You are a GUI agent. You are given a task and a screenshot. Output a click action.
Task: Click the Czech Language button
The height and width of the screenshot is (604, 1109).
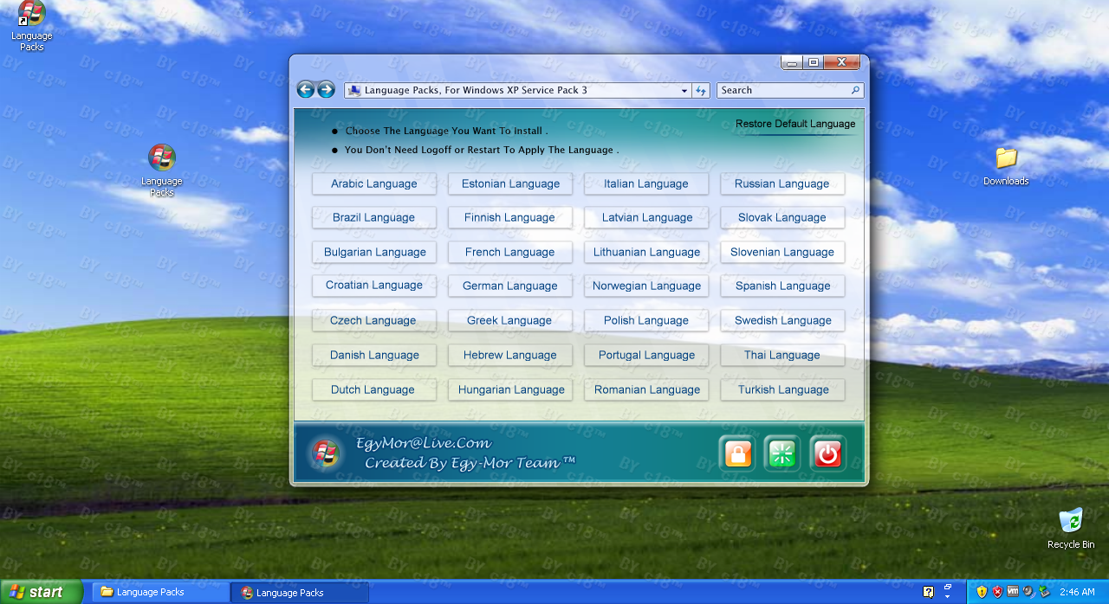pyautogui.click(x=374, y=320)
